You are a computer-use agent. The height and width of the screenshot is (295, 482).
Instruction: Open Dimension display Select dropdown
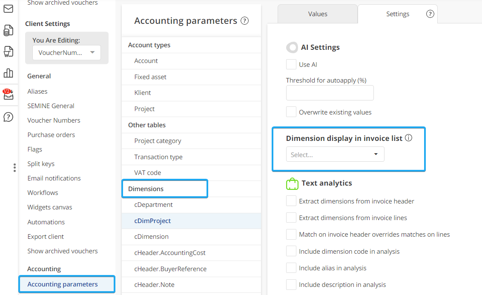[335, 155]
